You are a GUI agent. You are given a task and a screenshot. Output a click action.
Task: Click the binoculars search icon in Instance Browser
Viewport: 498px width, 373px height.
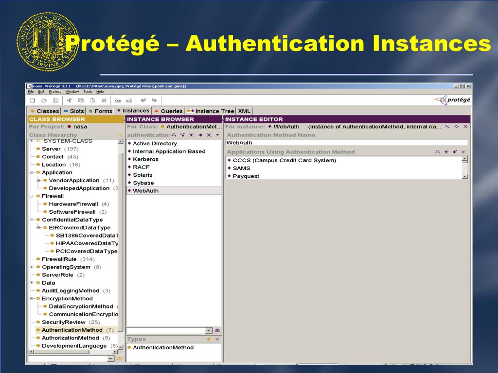[217, 330]
